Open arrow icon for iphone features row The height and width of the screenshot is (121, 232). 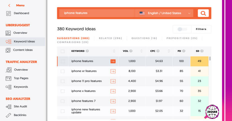113,61
